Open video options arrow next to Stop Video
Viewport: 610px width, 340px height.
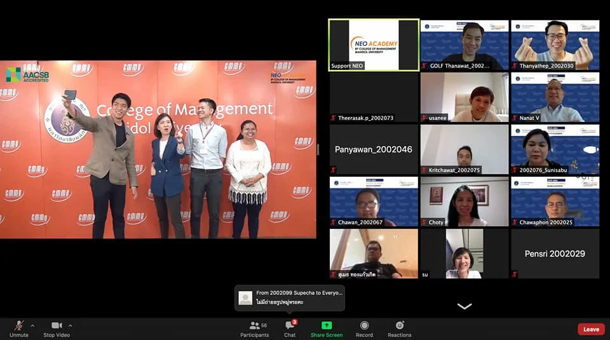point(70,325)
